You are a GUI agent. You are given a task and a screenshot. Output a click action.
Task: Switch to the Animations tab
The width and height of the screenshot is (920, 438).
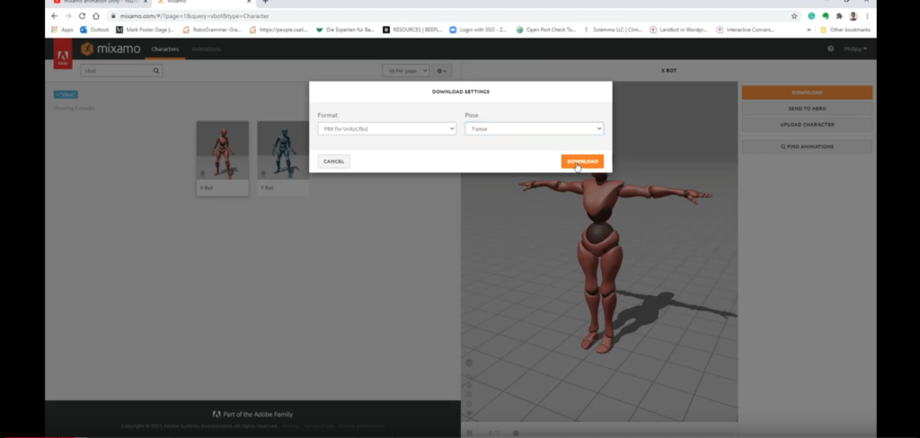(207, 48)
